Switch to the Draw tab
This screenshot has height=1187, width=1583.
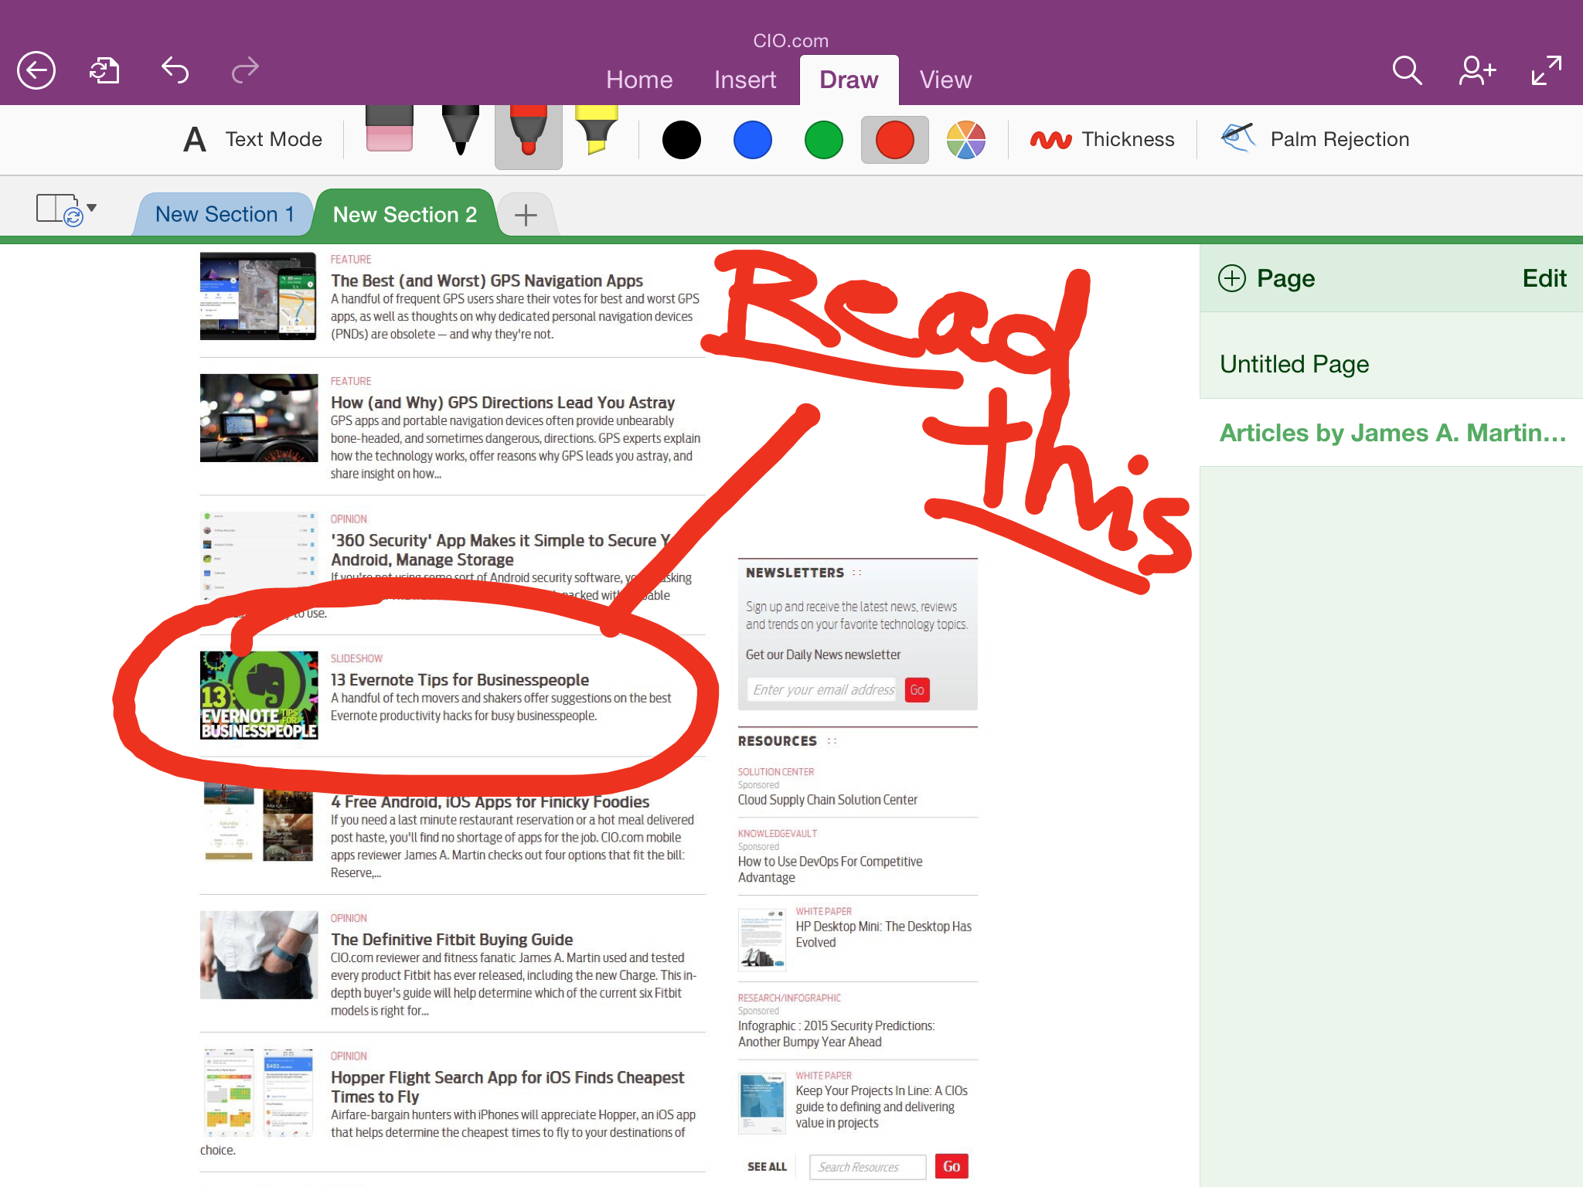coord(848,77)
